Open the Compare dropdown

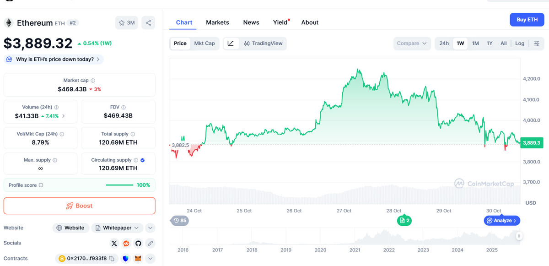(412, 43)
